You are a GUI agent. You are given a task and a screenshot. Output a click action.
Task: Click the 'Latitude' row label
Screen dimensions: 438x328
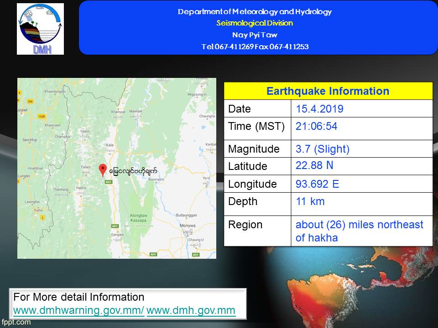[247, 166]
